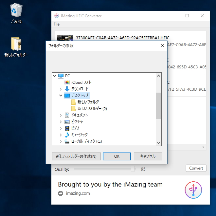This screenshot has width=216, height=216.
Task: Click the iMazing USB logo
Action: (x=193, y=190)
